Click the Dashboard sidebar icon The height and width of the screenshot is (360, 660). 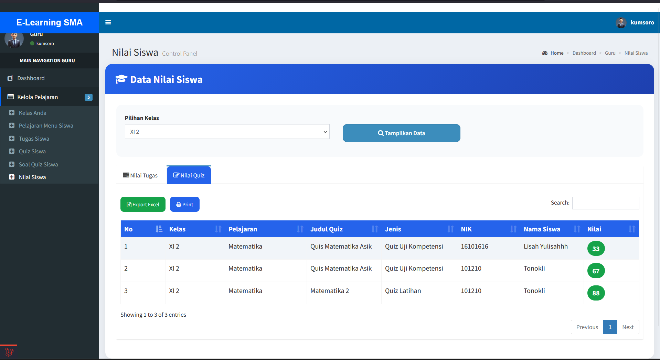tap(10, 78)
